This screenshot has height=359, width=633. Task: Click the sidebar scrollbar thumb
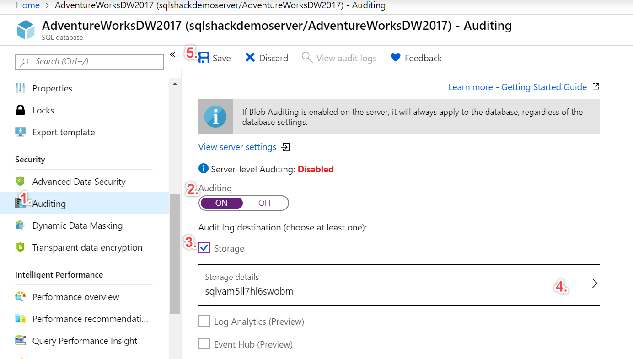click(174, 254)
